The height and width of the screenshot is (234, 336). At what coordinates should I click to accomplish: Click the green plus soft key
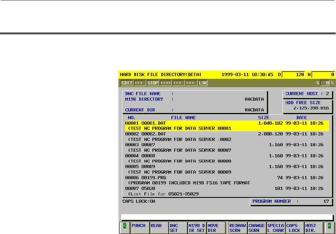click(329, 228)
